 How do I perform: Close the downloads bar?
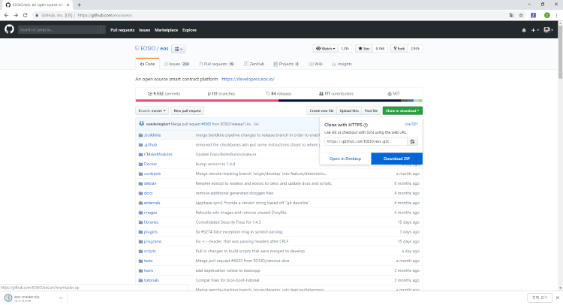click(557, 297)
